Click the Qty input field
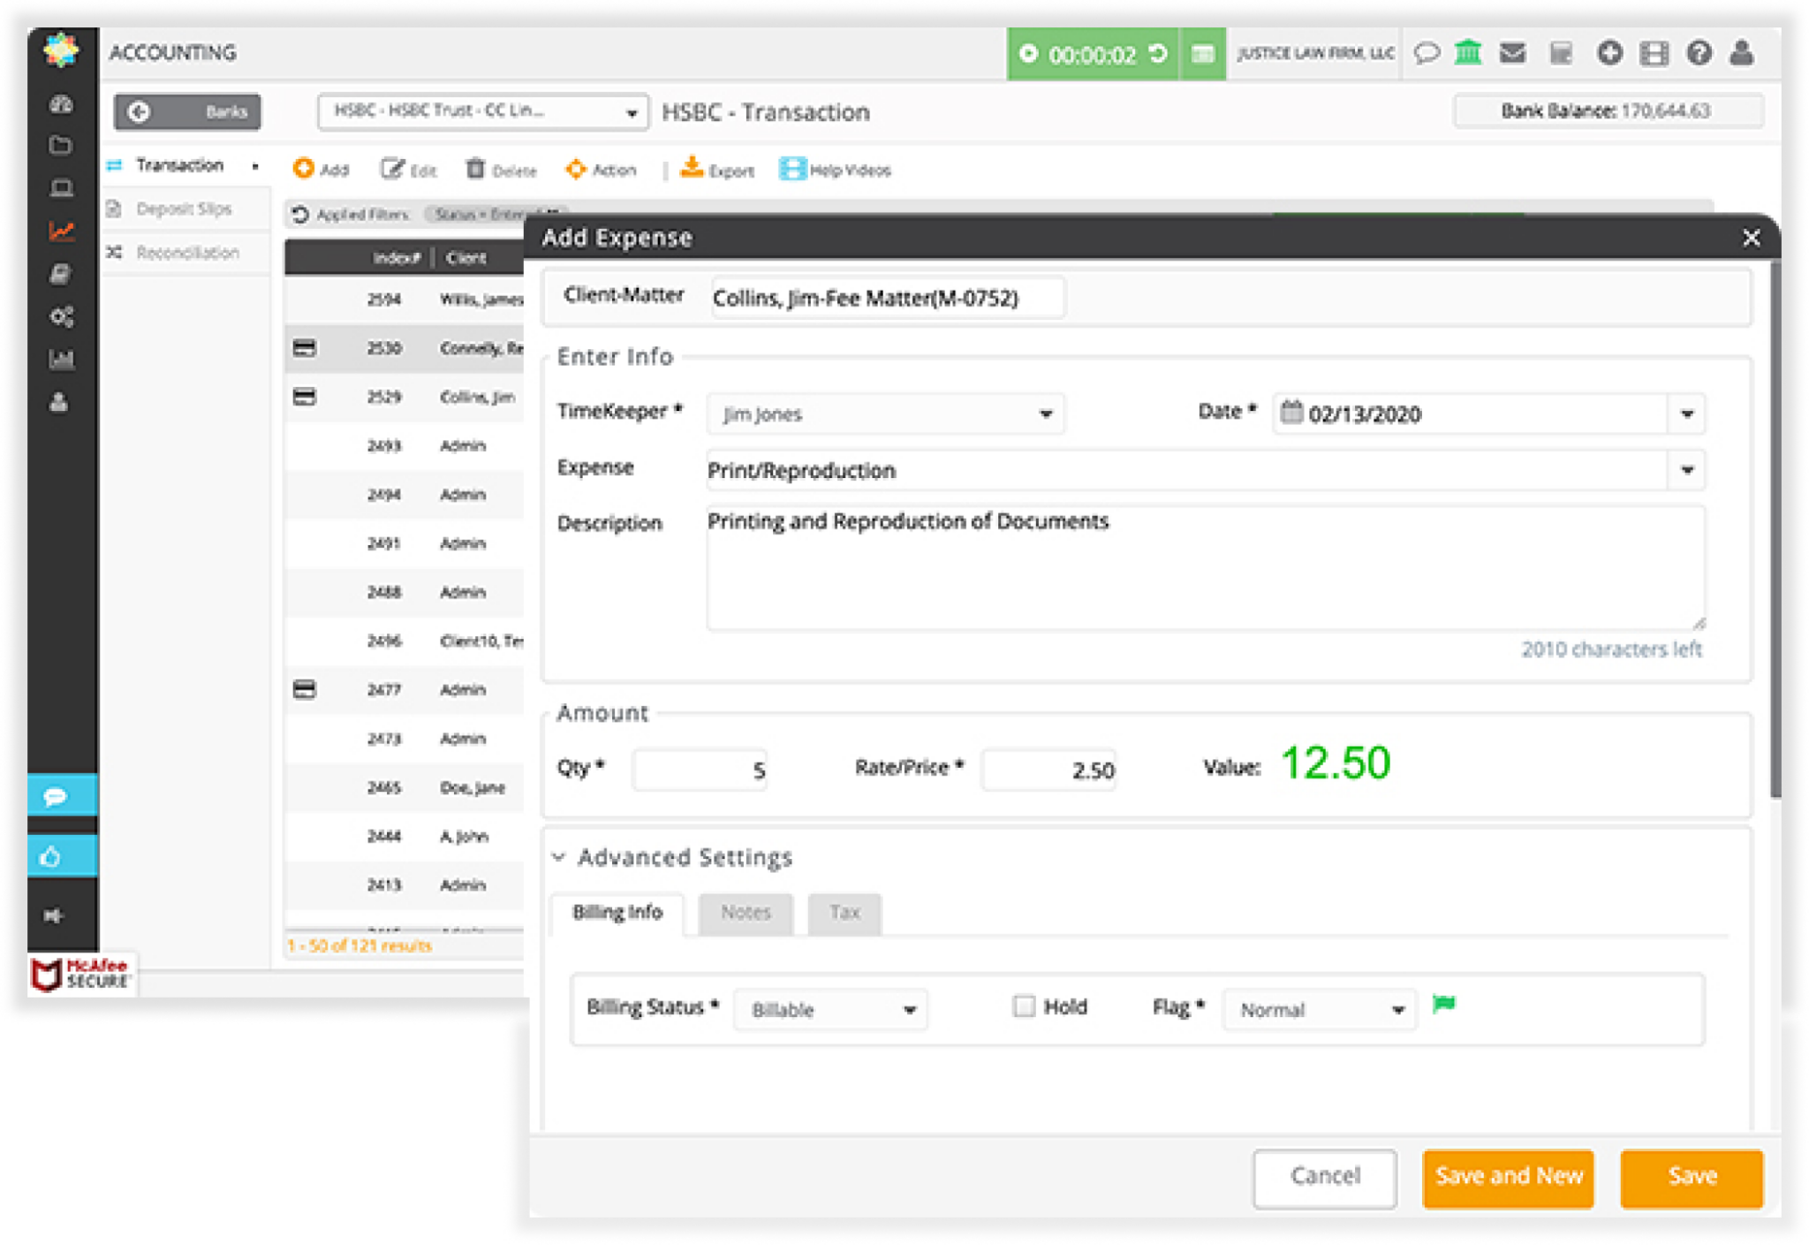Image resolution: width=1809 pixels, height=1245 pixels. [700, 771]
